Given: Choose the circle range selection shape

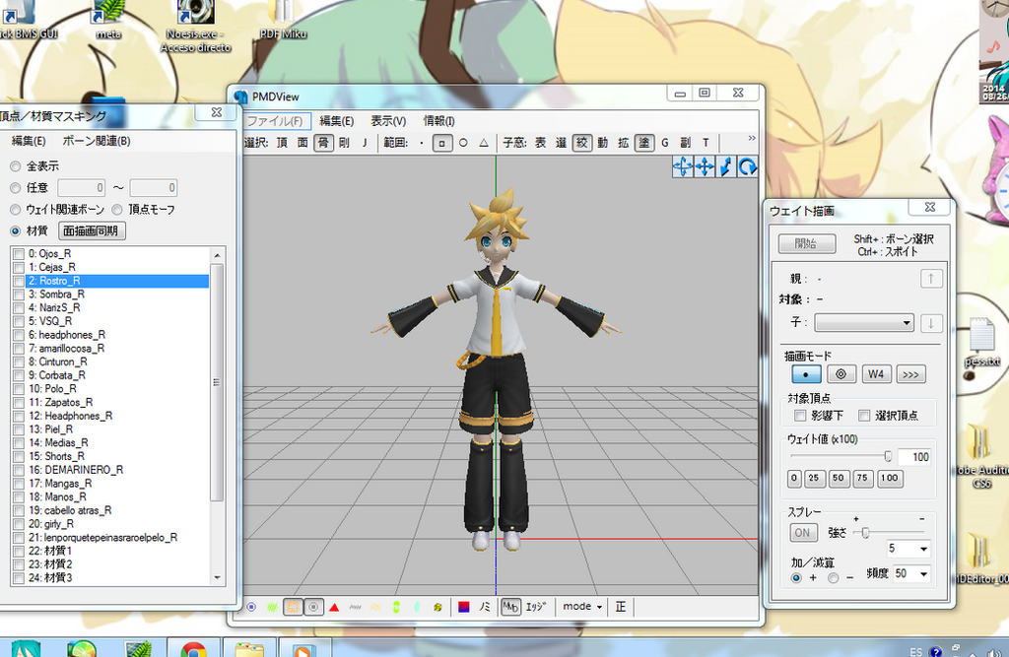Looking at the screenshot, I should (463, 143).
